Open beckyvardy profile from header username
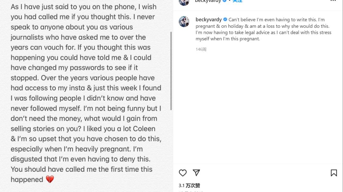 click(x=208, y=1)
